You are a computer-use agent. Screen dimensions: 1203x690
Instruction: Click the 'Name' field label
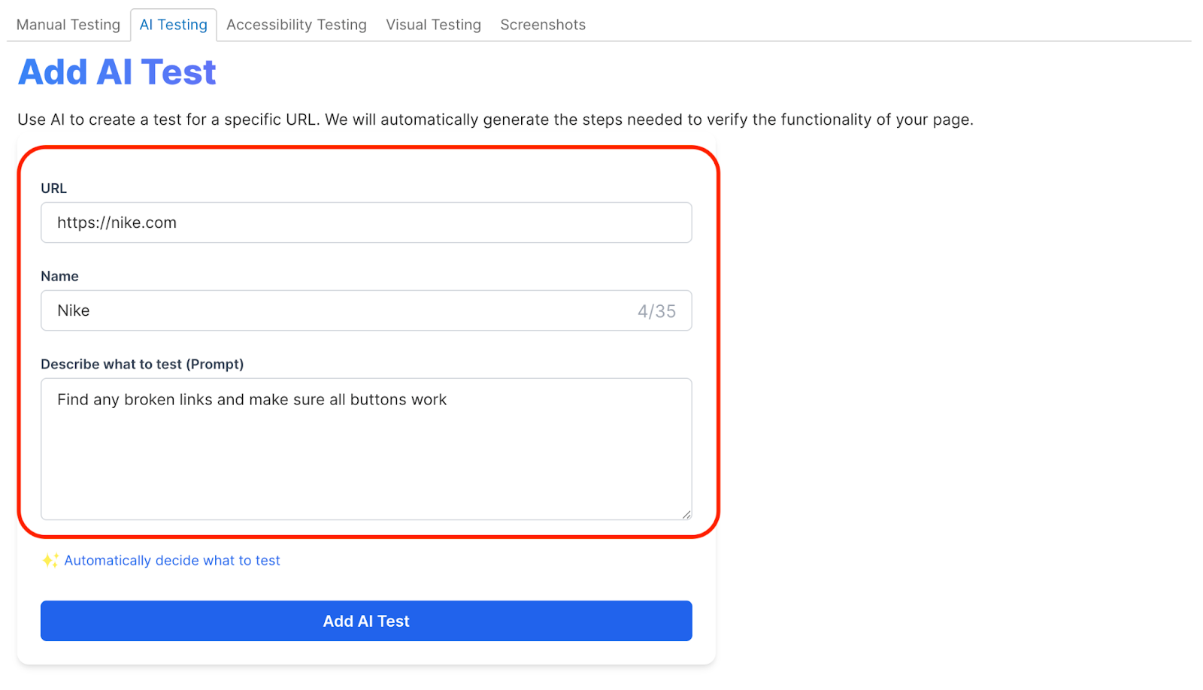coord(59,277)
